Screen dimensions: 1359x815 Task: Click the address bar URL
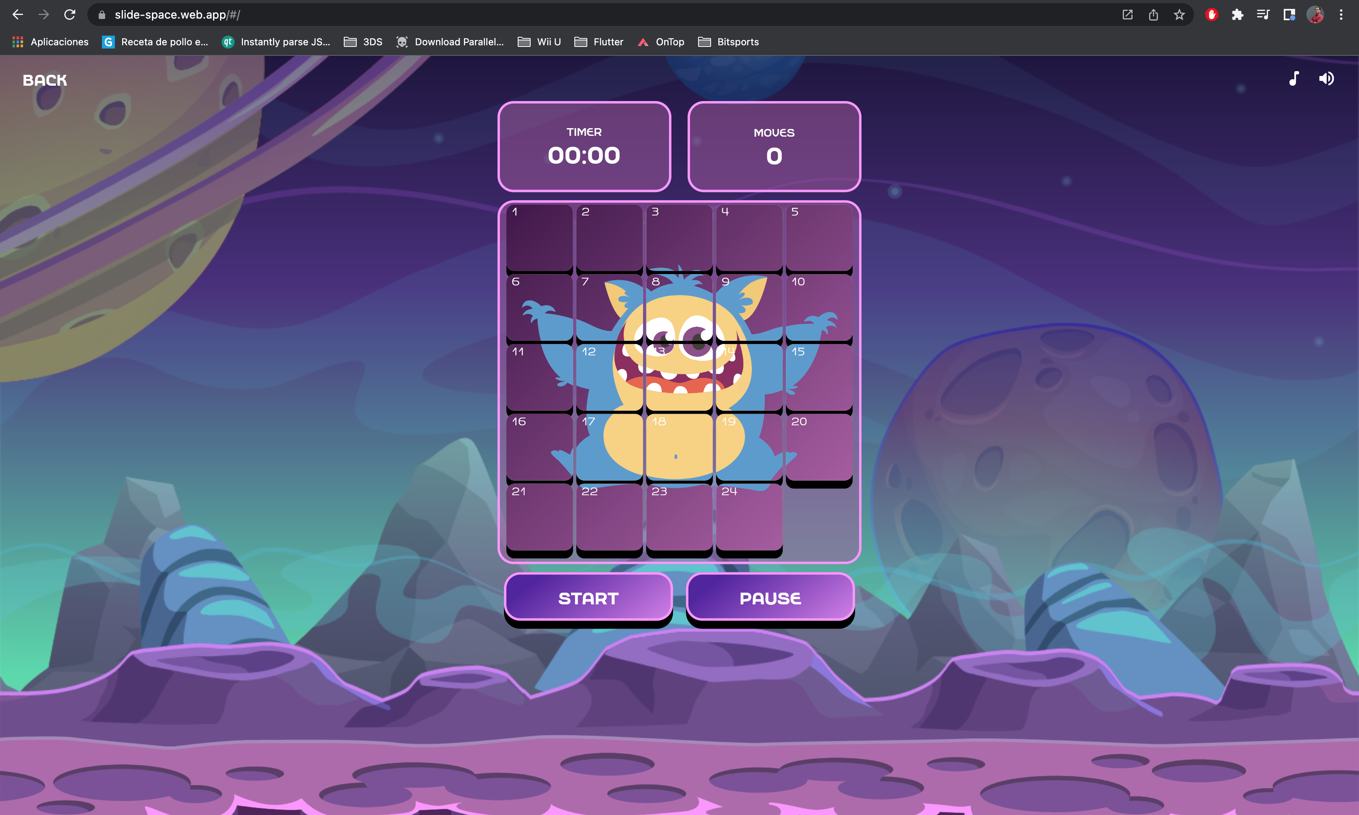(x=177, y=15)
